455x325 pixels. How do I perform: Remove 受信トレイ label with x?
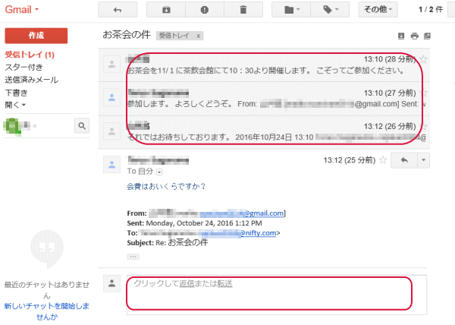[198, 36]
